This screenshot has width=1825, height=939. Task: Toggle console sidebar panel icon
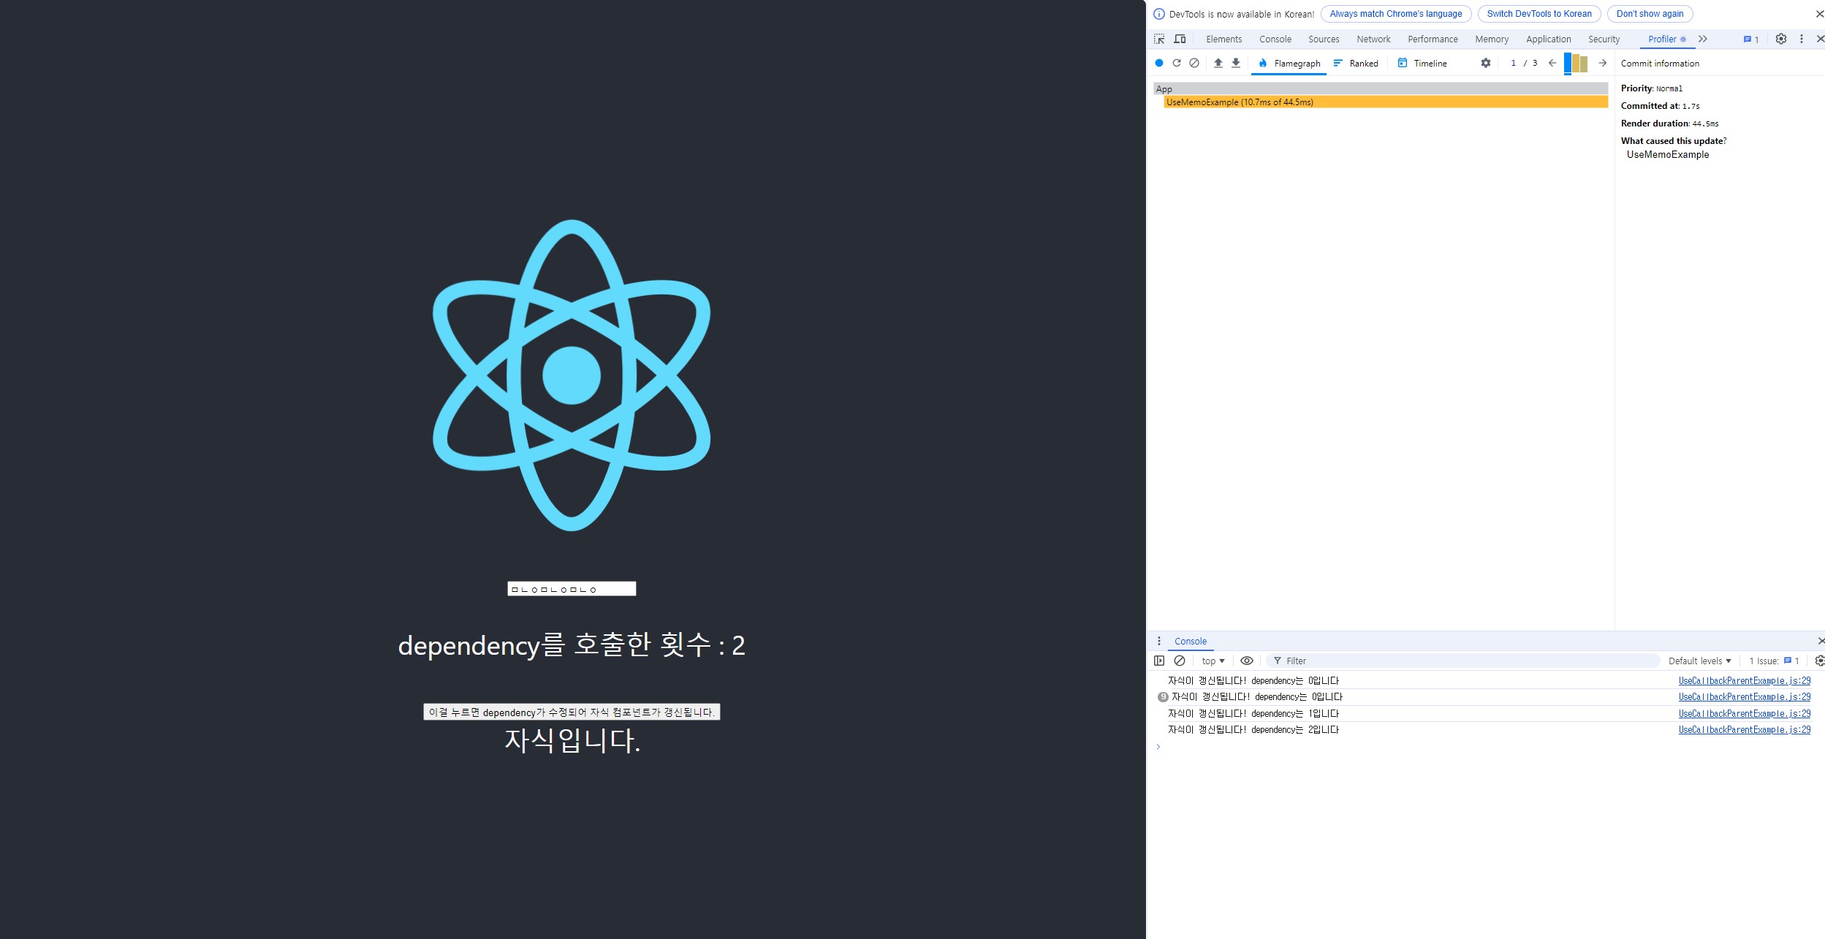pyautogui.click(x=1159, y=661)
